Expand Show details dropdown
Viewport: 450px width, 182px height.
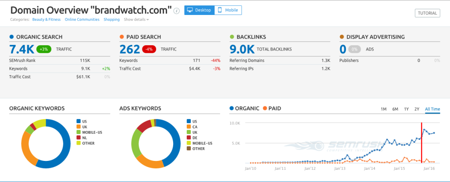[x=136, y=19]
